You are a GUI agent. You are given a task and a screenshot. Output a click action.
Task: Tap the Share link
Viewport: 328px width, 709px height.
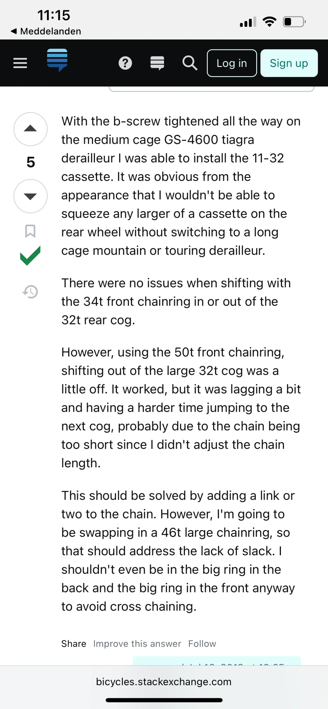coord(74,644)
